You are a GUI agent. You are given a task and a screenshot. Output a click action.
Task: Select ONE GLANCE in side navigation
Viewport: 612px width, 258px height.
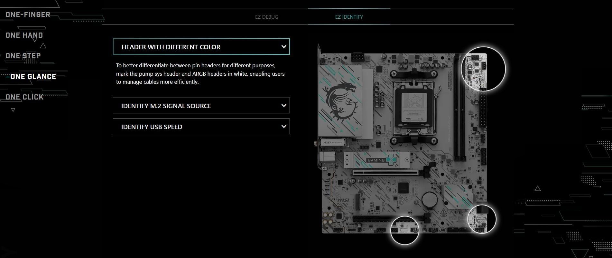(33, 77)
